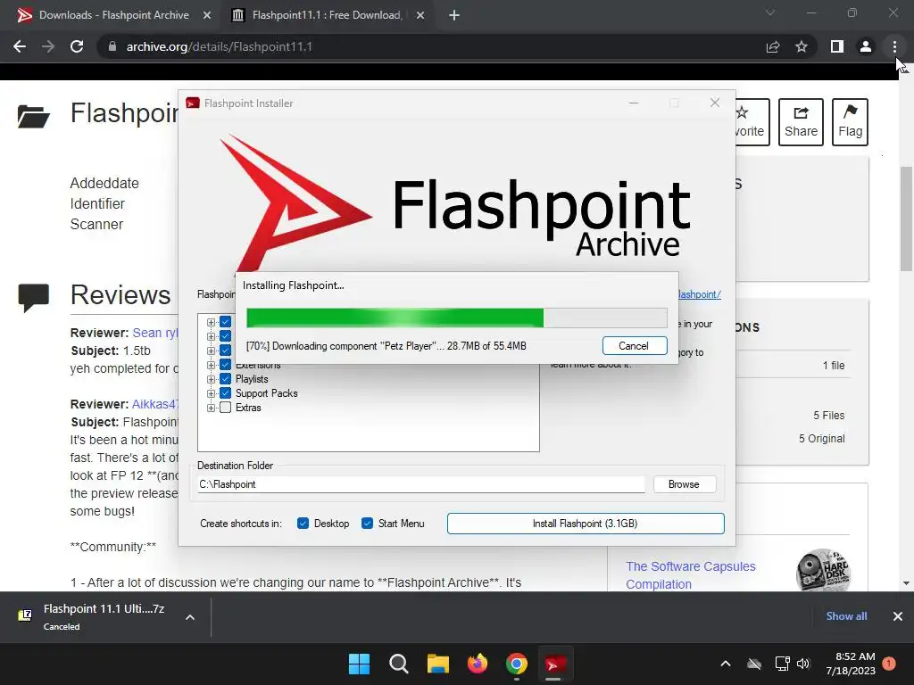
Task: Click the tab search chevron in title bar
Action: (x=770, y=12)
